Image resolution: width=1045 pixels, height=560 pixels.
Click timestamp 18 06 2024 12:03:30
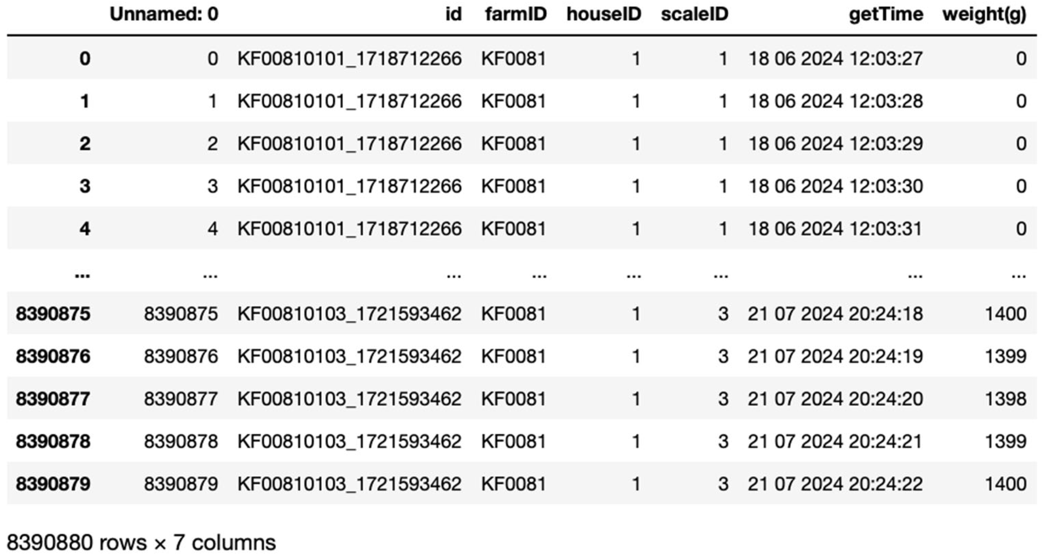835,186
